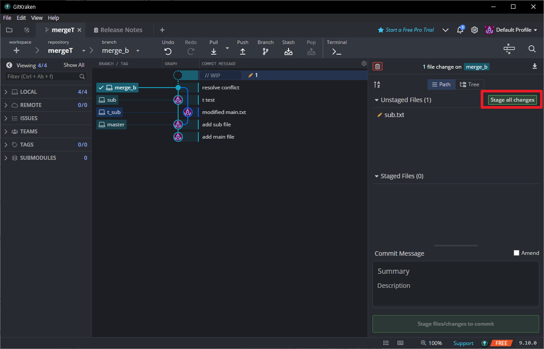
Task: Click the GitKraken logo next to FREE
Action: click(485, 343)
